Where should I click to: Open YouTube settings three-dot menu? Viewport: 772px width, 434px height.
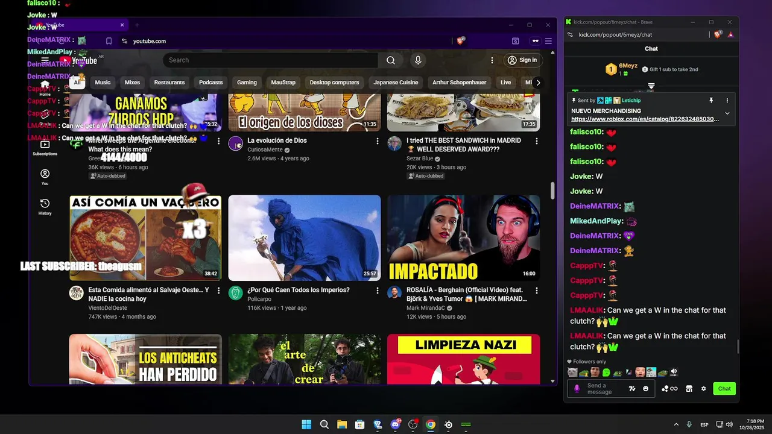click(x=492, y=60)
